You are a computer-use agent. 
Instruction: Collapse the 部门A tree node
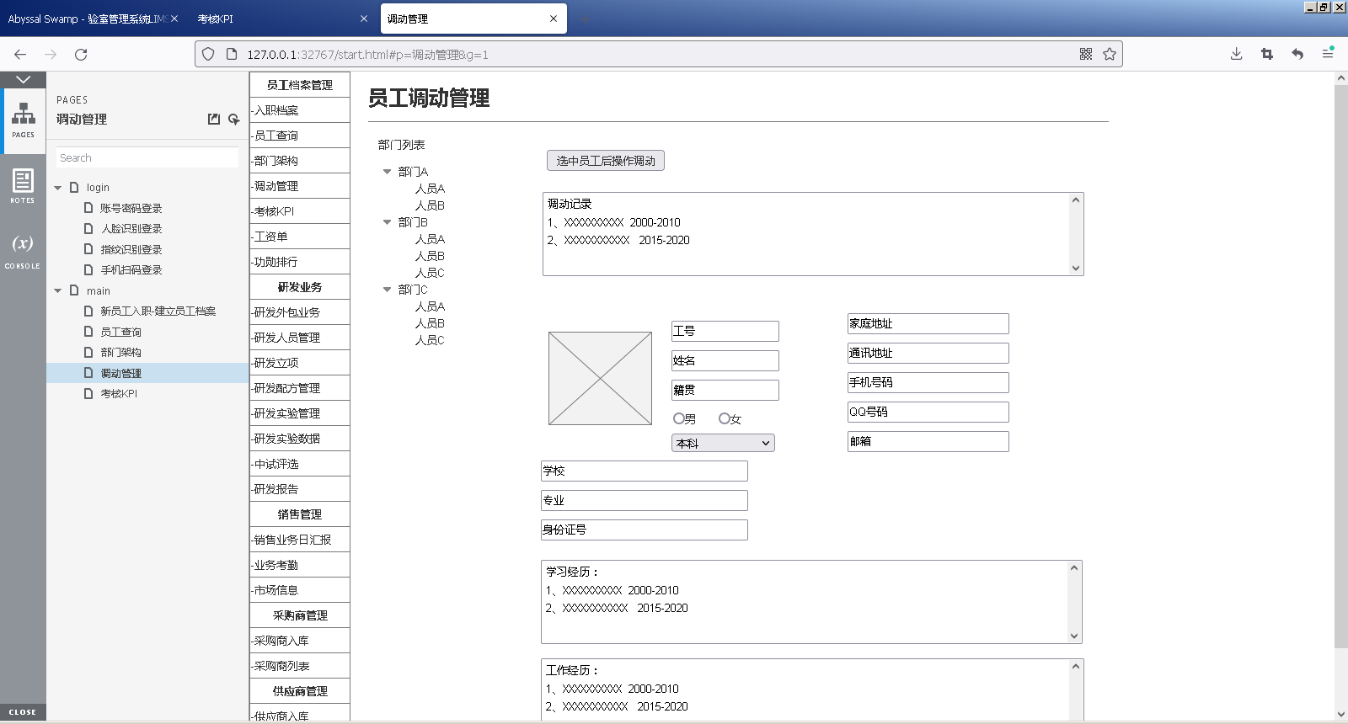388,172
